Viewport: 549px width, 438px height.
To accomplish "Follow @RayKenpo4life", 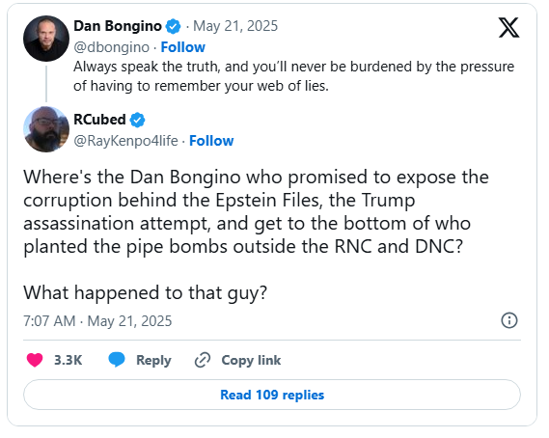I will 211,141.
